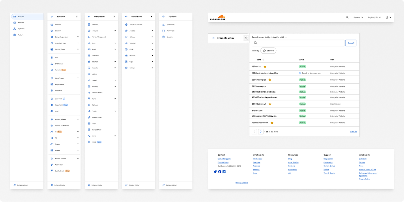Unstar the apextechcorp.com zone

(x=272, y=123)
